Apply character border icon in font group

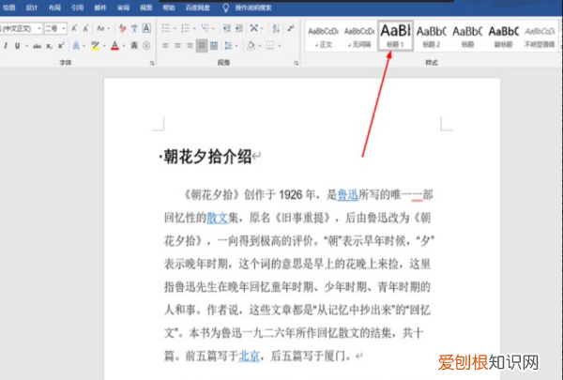click(146, 28)
